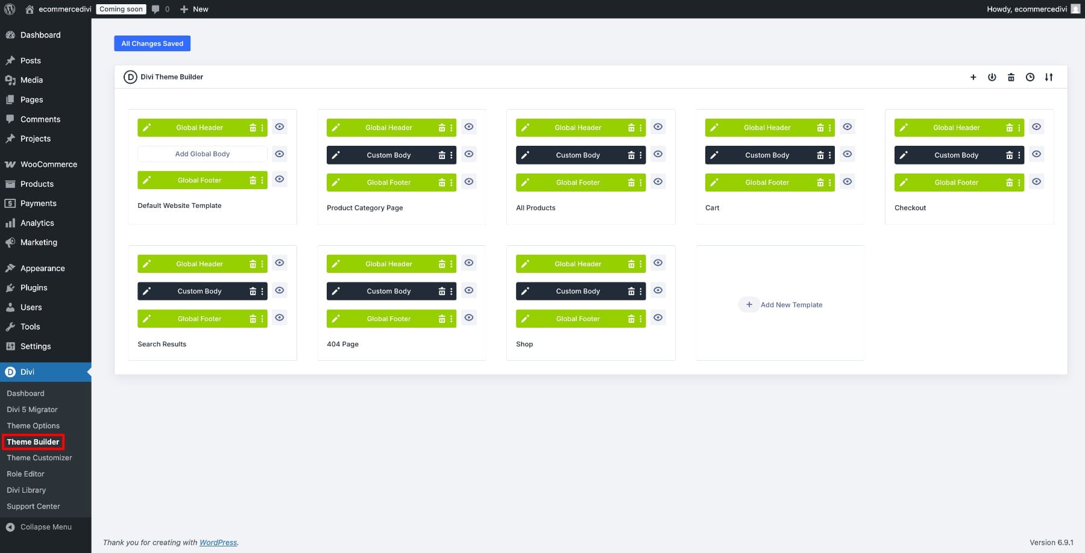Screen dimensions: 1085x553
Task: Open the Theme Builder sidebar menu item
Action: 33,442
